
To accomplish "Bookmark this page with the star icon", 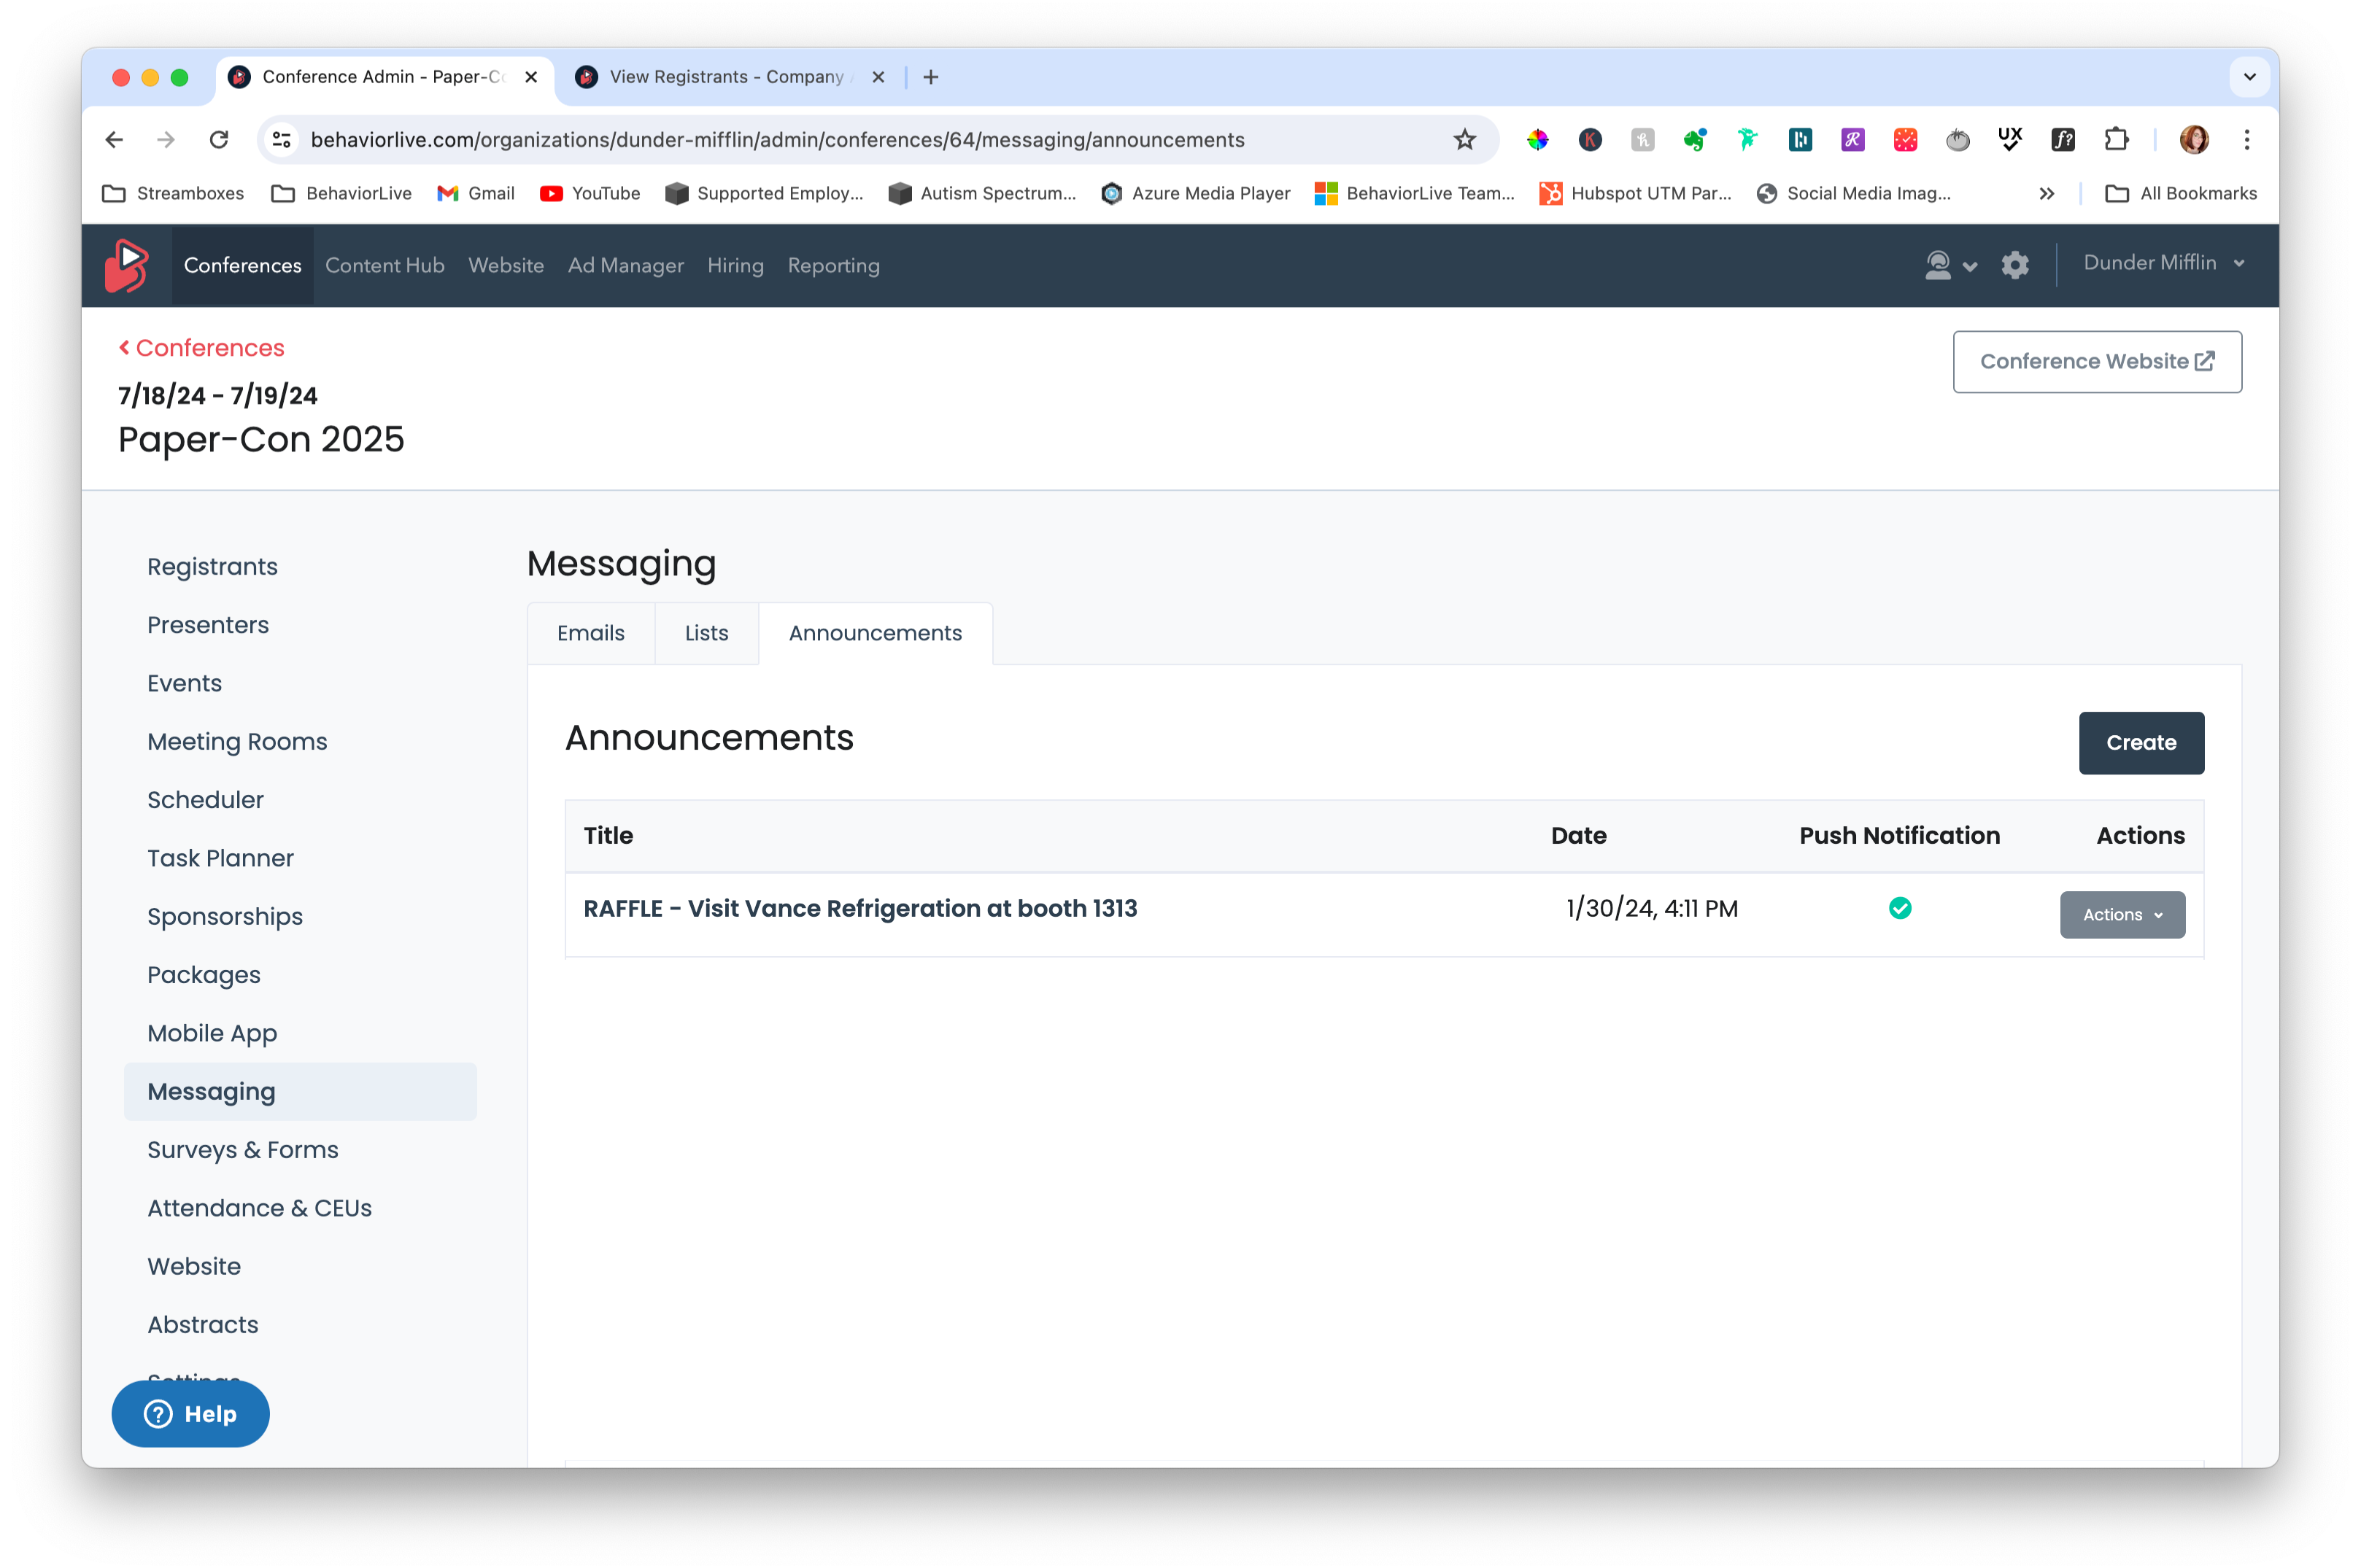I will tap(1464, 140).
